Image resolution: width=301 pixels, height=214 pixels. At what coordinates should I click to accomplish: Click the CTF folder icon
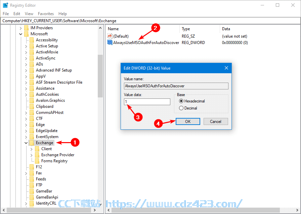click(32, 118)
